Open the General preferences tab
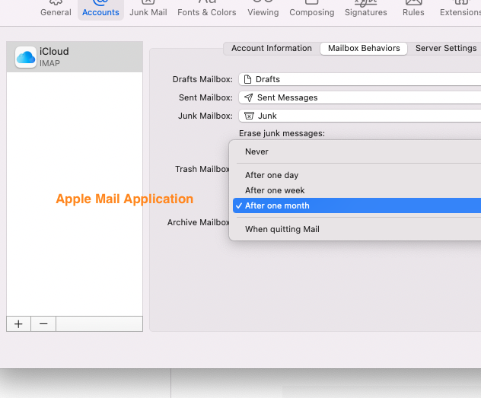The height and width of the screenshot is (398, 481). [x=56, y=8]
